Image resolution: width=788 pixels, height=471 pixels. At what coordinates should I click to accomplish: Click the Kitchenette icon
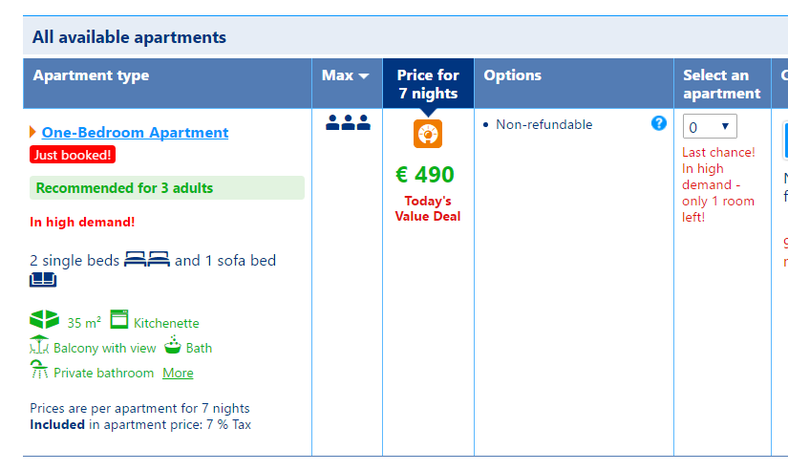pyautogui.click(x=119, y=319)
